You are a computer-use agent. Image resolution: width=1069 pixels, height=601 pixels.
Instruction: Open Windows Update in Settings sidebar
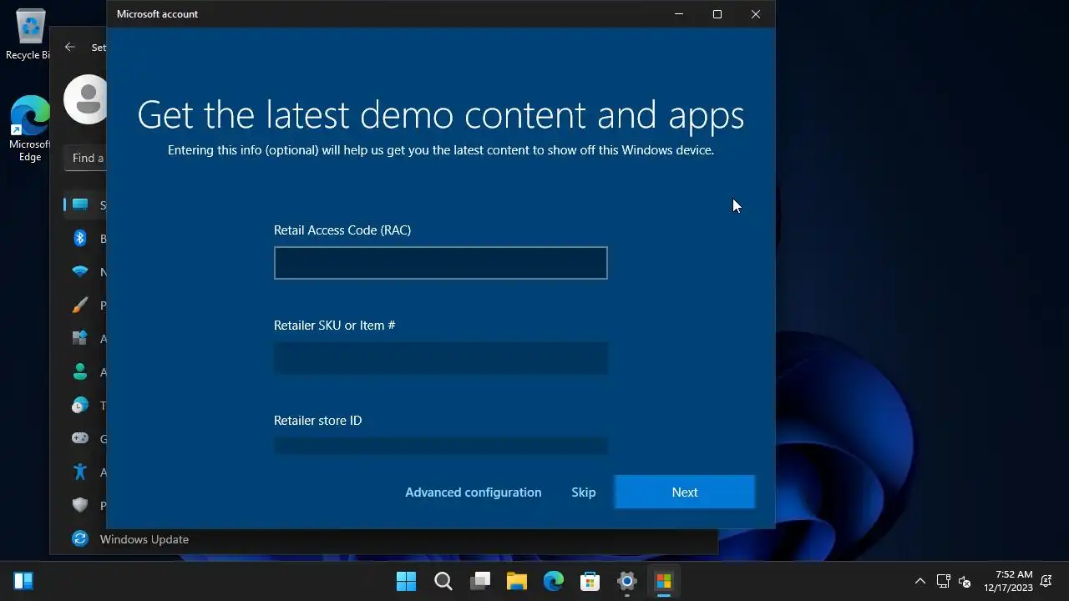pos(144,539)
